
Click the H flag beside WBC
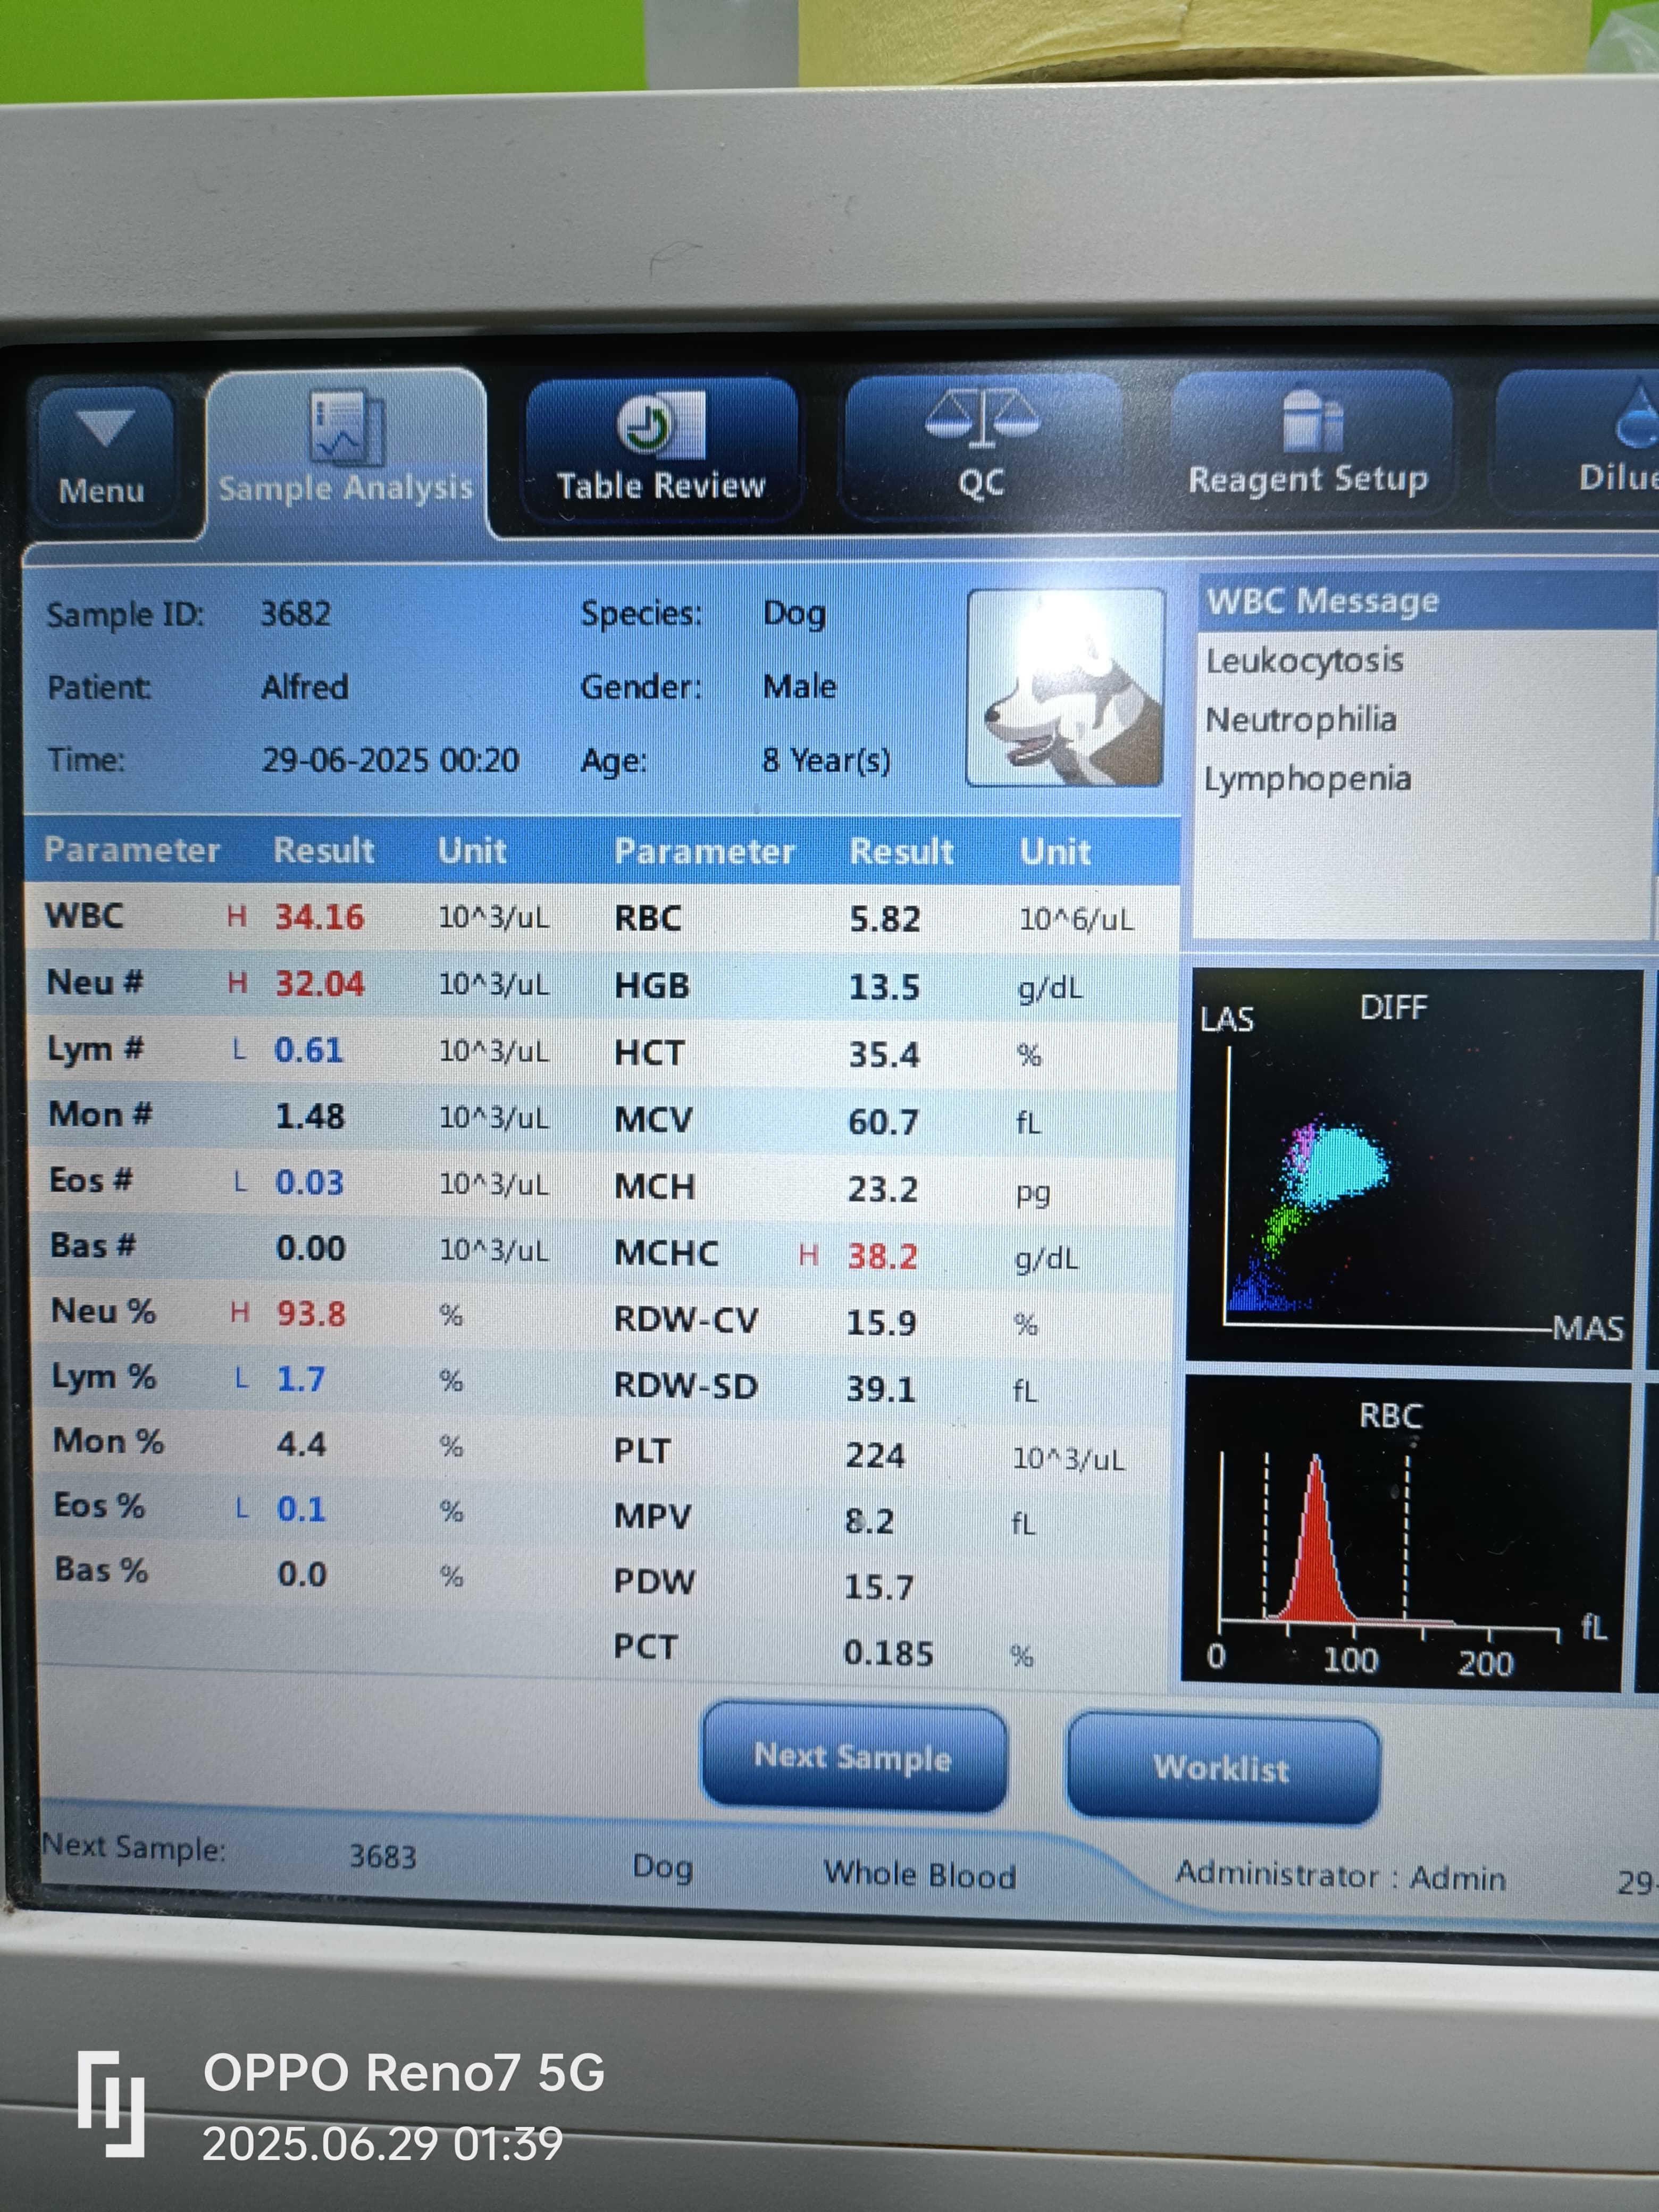click(x=236, y=916)
